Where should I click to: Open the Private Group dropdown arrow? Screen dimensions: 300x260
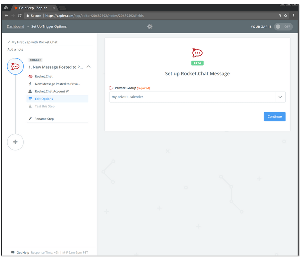[x=280, y=97]
